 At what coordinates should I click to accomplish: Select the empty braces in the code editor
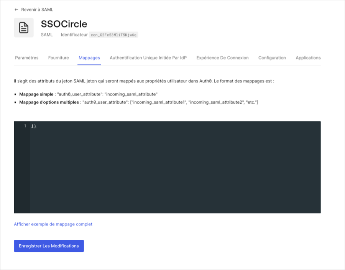coord(34,125)
